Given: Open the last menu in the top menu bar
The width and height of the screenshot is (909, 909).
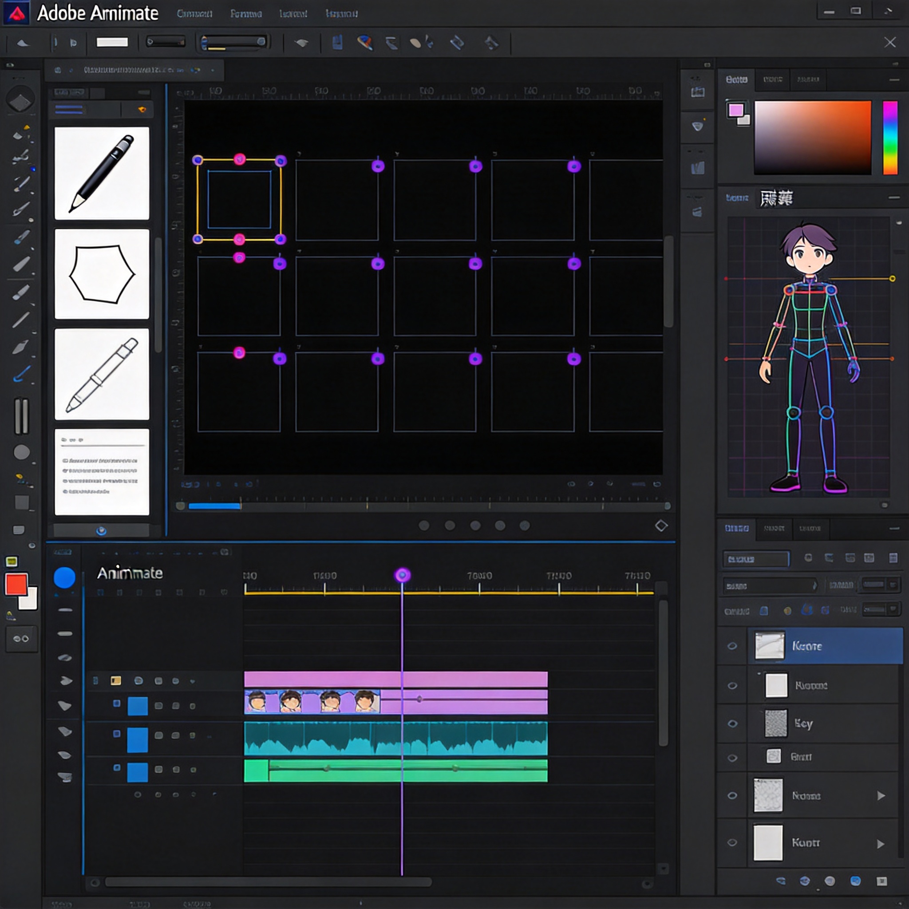Looking at the screenshot, I should (x=342, y=14).
